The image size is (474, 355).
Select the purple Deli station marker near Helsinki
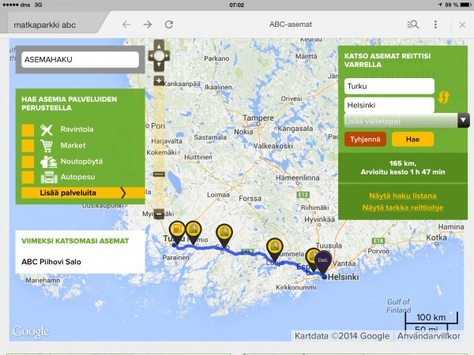tap(322, 260)
